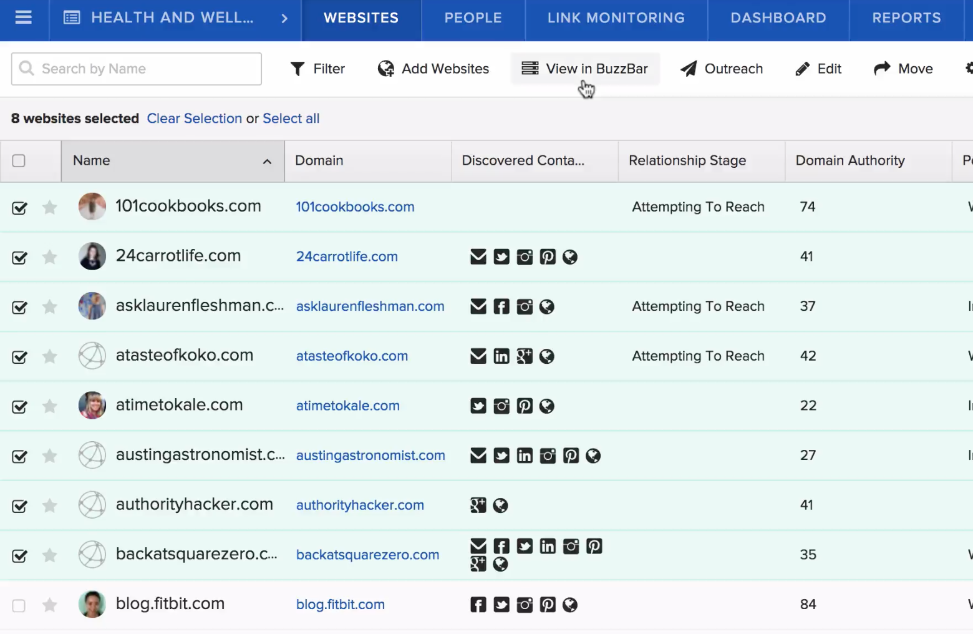Uncheck the austingastronomist row checkbox
The width and height of the screenshot is (973, 634).
click(19, 456)
